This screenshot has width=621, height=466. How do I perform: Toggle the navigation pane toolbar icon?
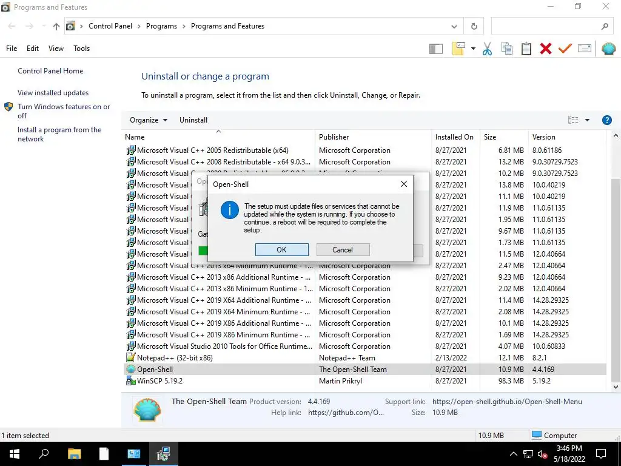coord(435,49)
